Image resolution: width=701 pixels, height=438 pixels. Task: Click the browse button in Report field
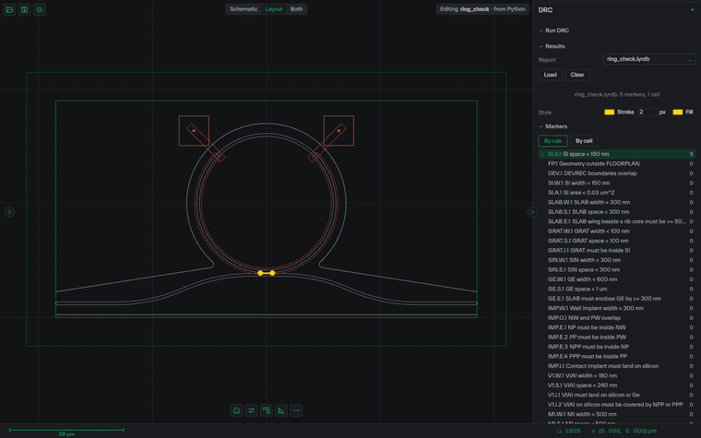click(690, 59)
